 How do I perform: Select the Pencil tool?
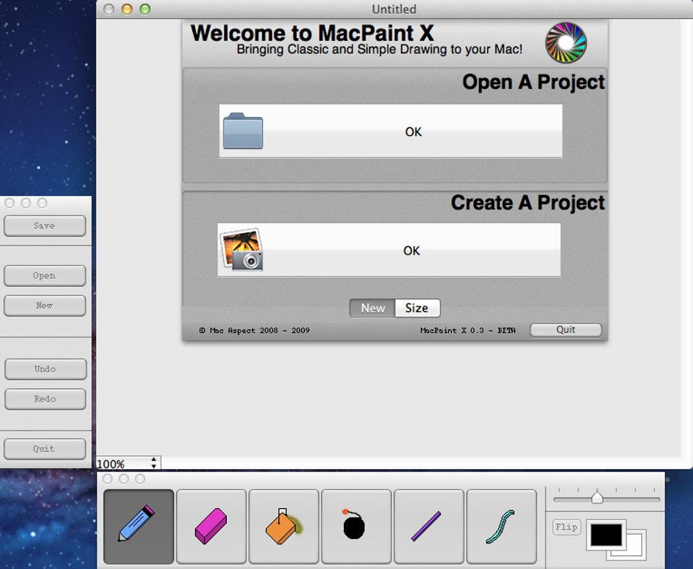pyautogui.click(x=139, y=526)
